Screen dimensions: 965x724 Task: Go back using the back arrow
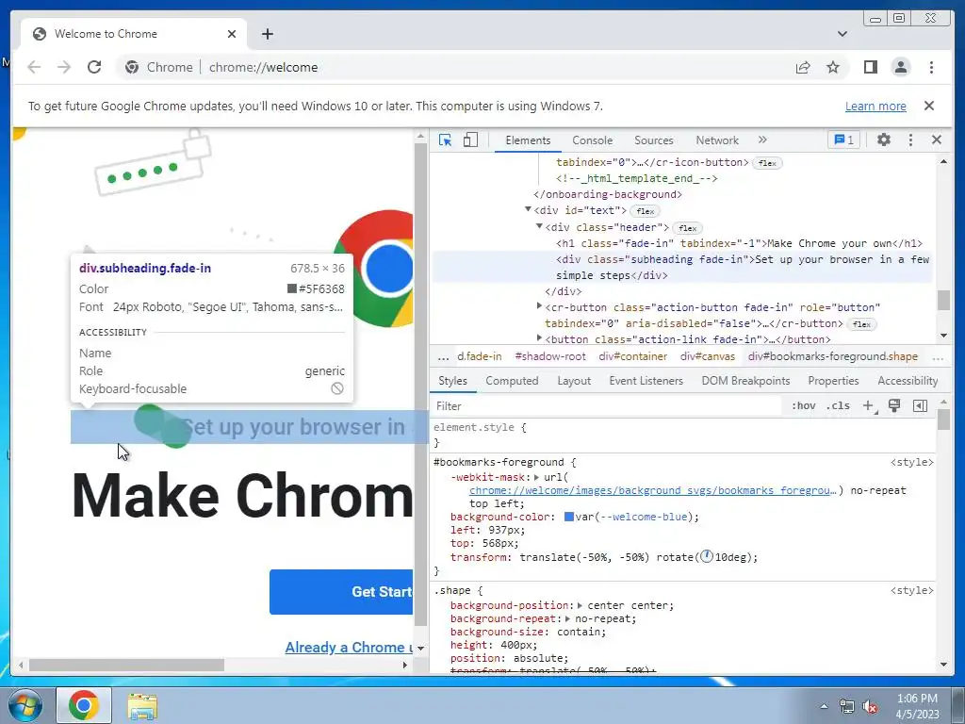tap(34, 67)
